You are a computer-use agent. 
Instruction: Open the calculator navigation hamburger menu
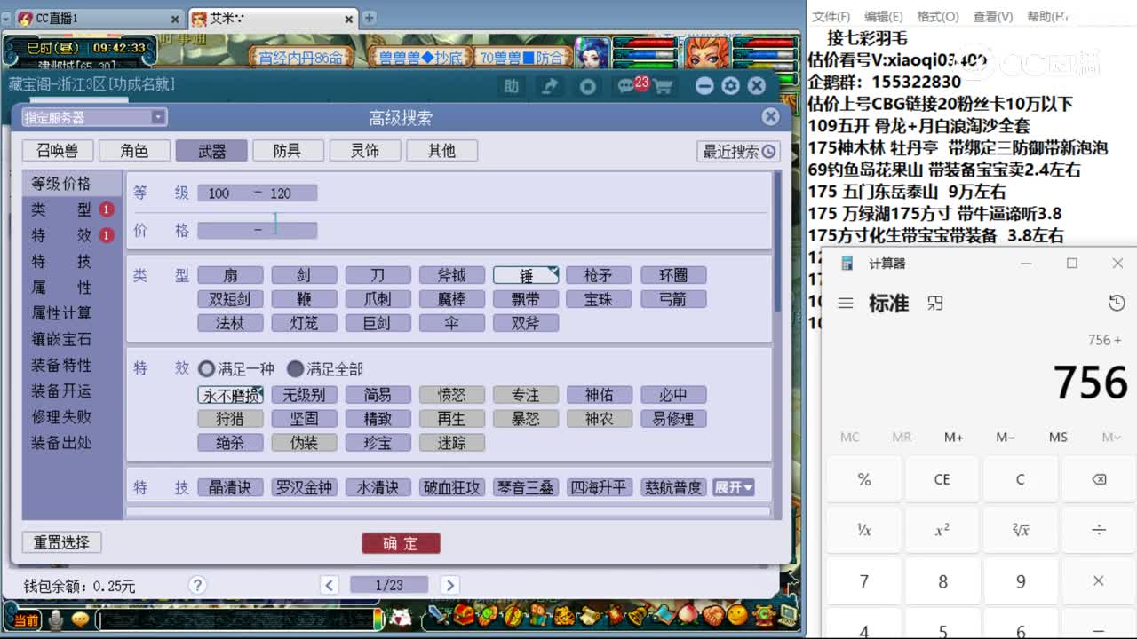846,303
